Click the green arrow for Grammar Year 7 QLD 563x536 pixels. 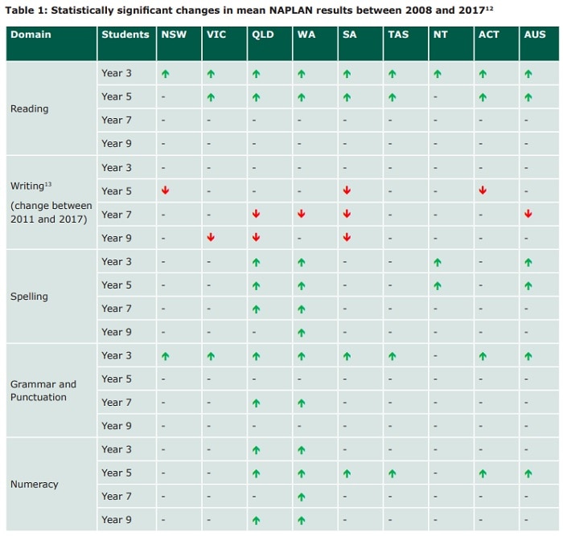(x=256, y=403)
